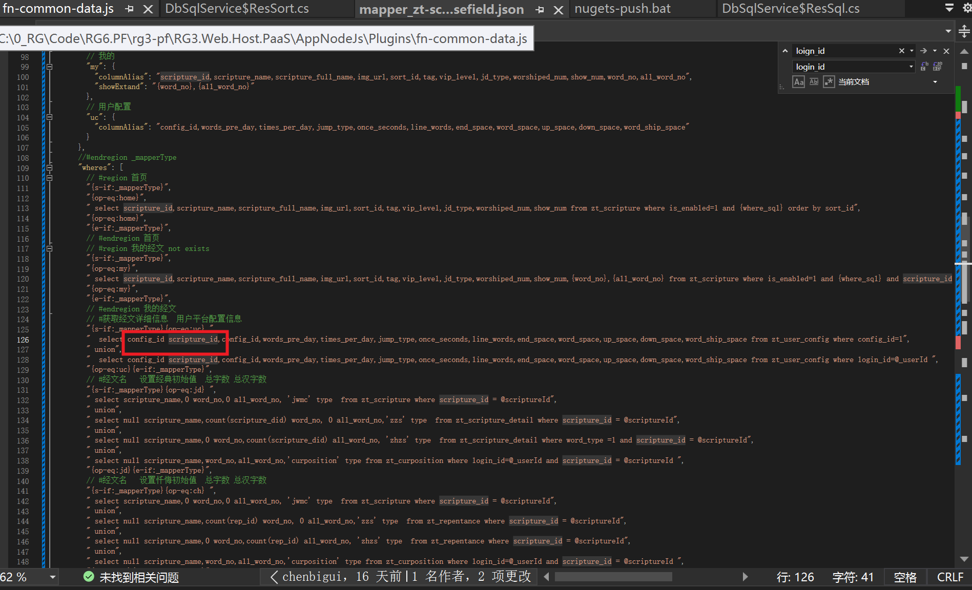
Task: Click the 'curposition' text on line 138
Action: pos(315,461)
